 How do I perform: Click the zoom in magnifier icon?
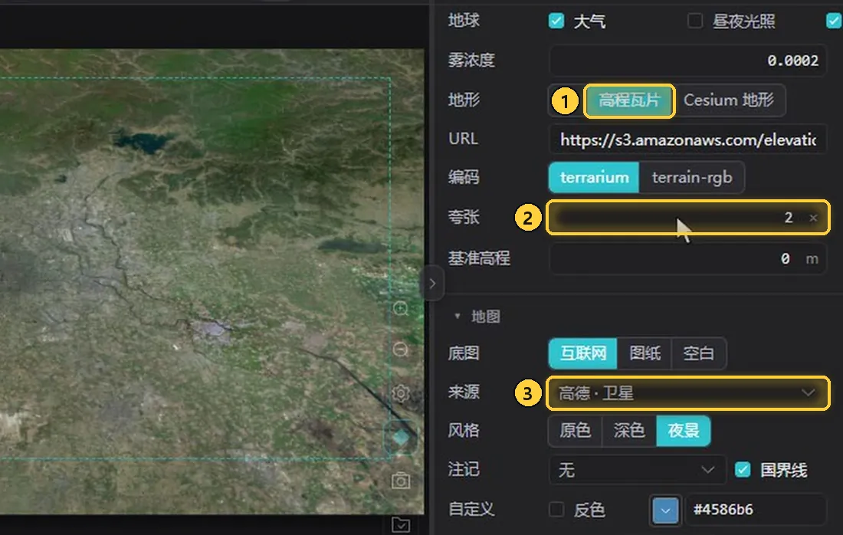pyautogui.click(x=401, y=309)
